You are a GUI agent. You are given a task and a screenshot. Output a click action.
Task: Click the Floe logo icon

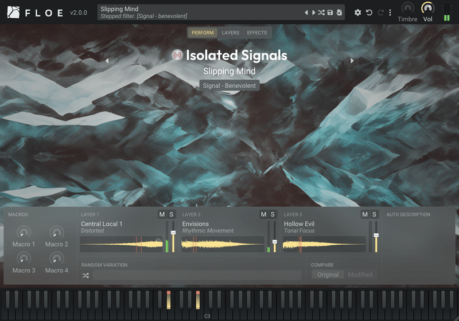pyautogui.click(x=13, y=12)
